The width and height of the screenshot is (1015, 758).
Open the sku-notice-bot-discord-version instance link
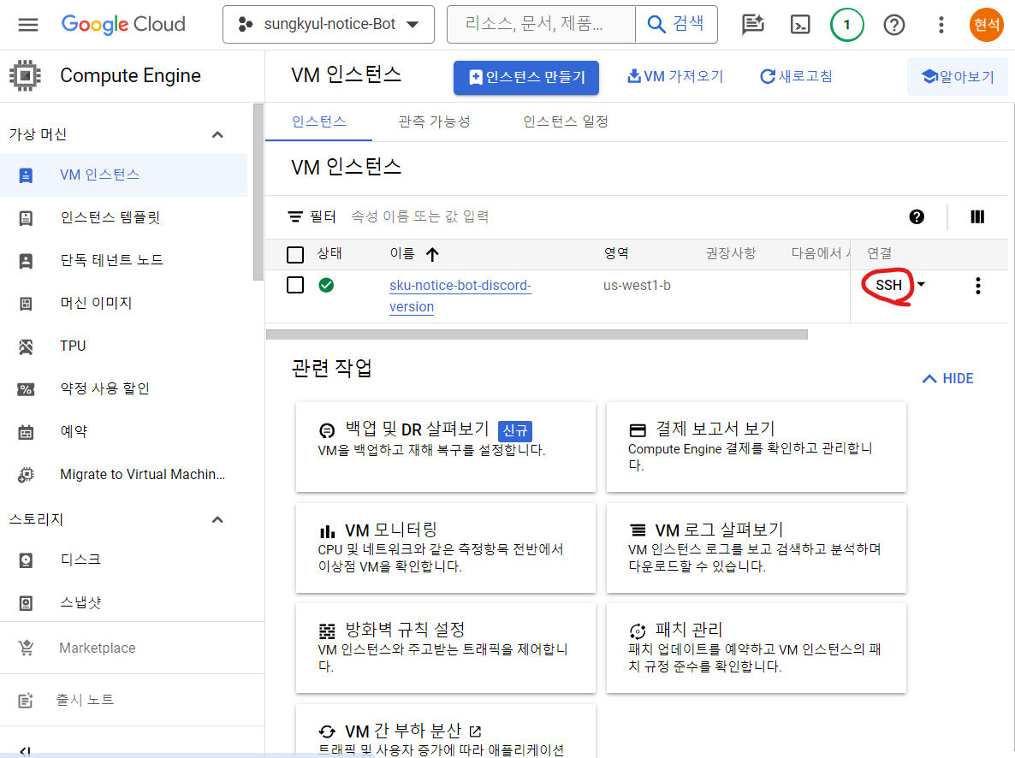(x=460, y=296)
